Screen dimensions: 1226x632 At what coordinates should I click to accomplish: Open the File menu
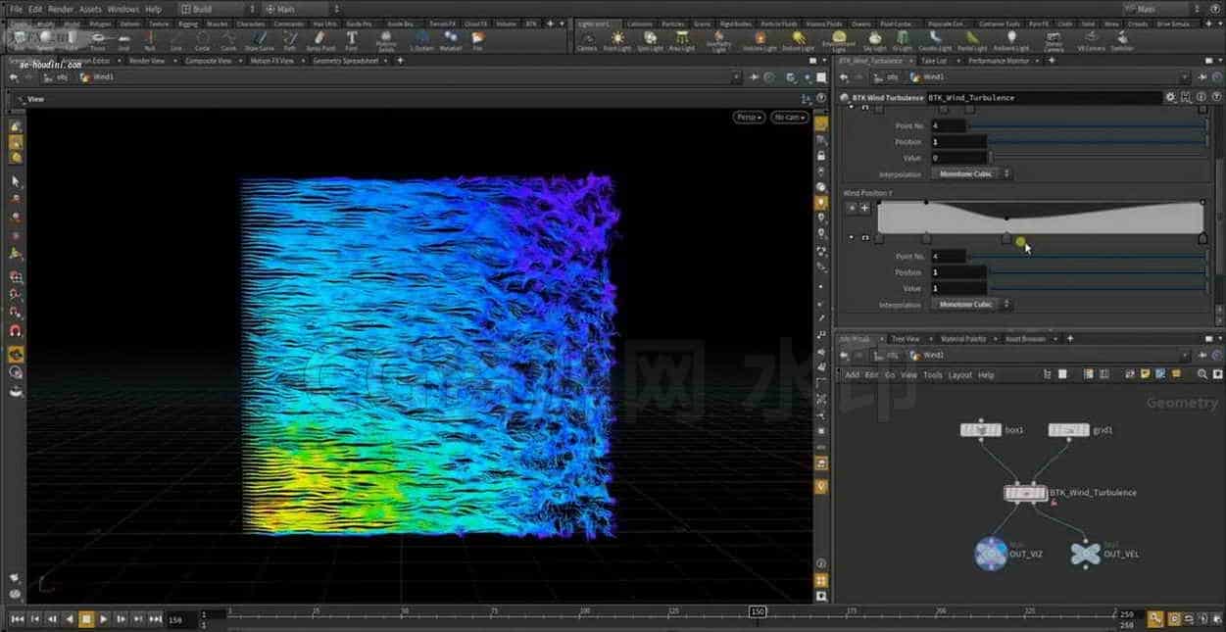point(16,9)
